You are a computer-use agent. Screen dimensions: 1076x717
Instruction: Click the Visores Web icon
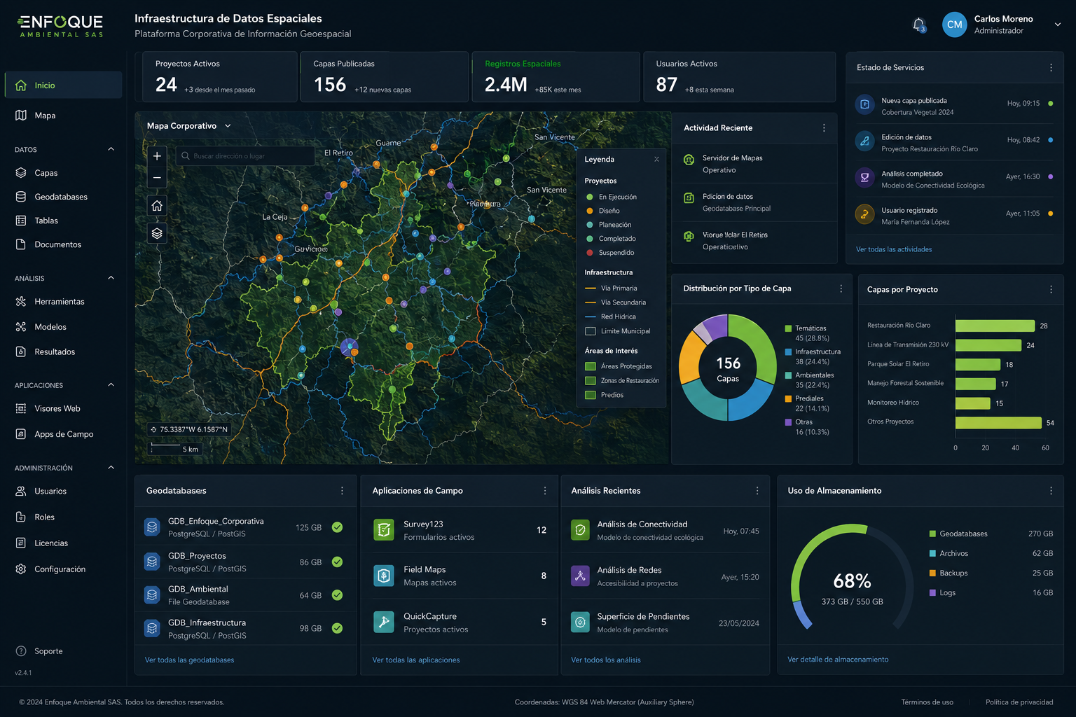(x=21, y=408)
